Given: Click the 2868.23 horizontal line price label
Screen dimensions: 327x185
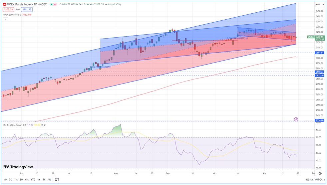Looking at the screenshot, I should 319,72.
